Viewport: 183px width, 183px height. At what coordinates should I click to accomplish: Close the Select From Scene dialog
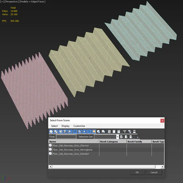162,121
